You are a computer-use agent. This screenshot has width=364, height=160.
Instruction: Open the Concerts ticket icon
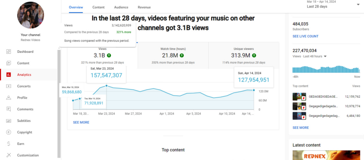pyautogui.click(x=8, y=86)
